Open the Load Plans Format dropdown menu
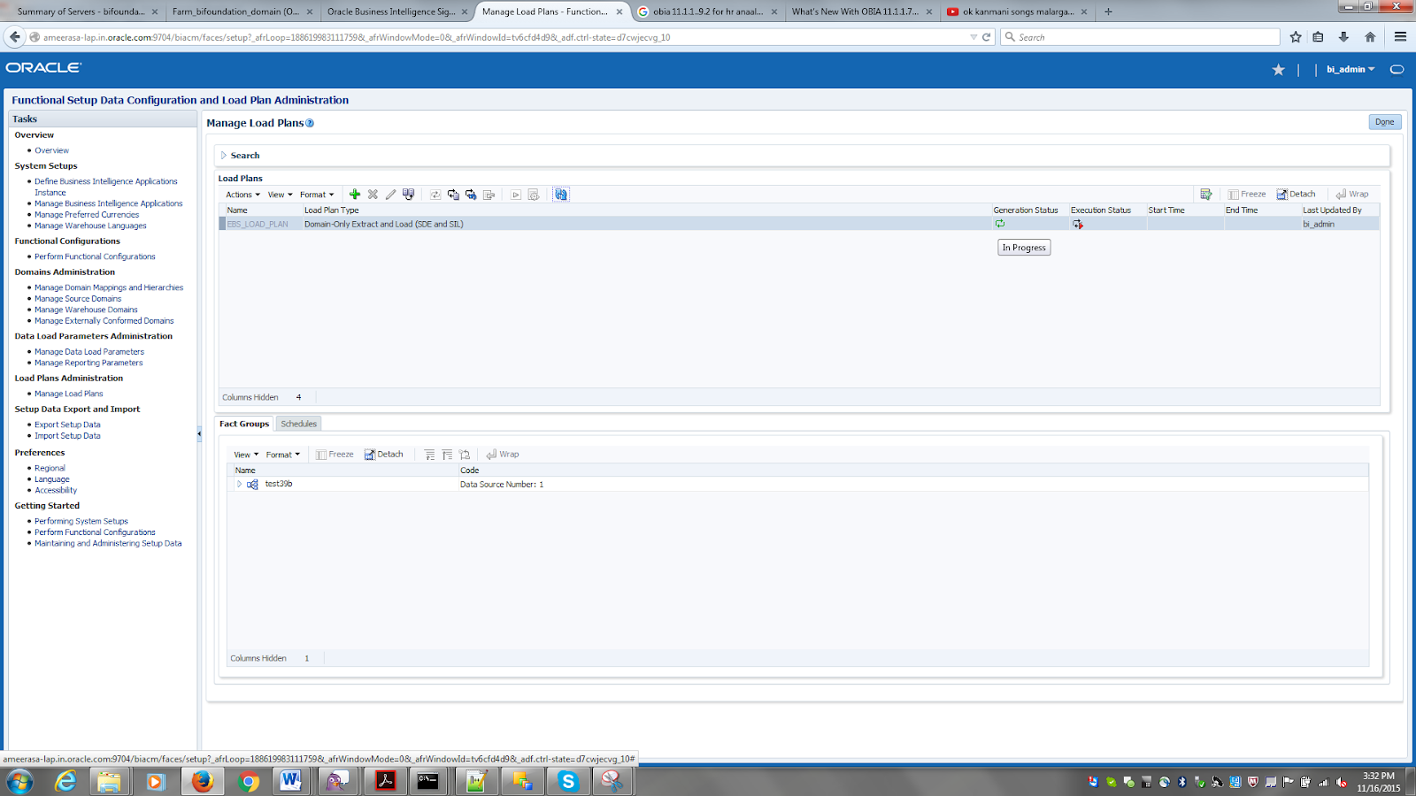The image size is (1416, 796). point(317,195)
